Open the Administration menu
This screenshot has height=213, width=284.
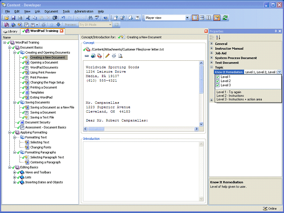point(83,11)
